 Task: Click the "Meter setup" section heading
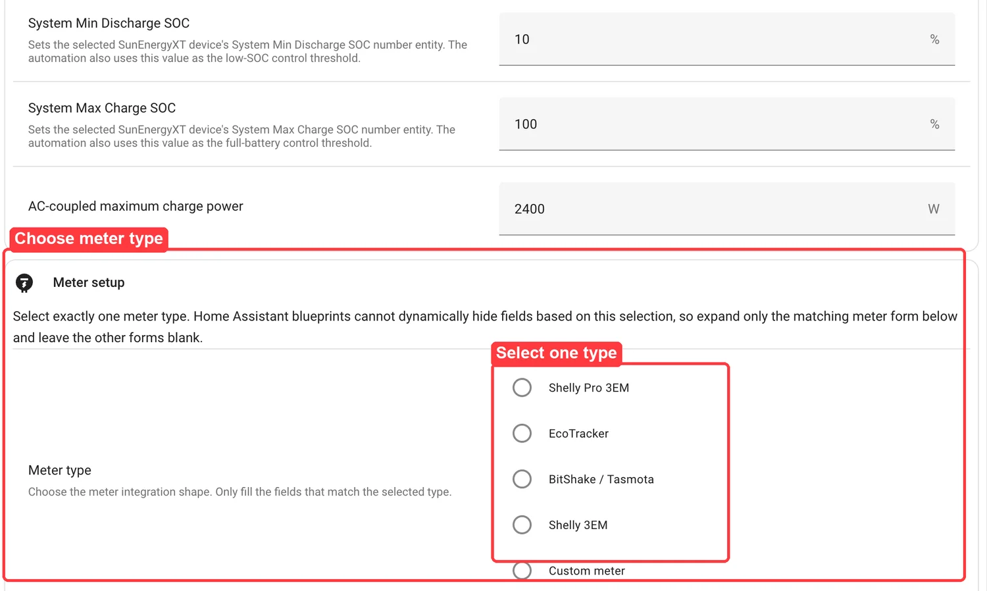89,282
